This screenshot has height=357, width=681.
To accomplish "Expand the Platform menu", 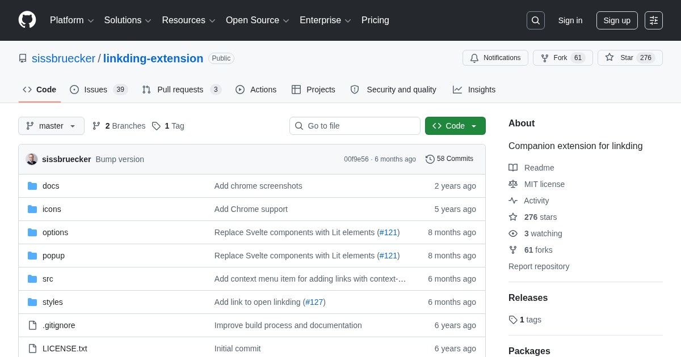I will click(72, 20).
